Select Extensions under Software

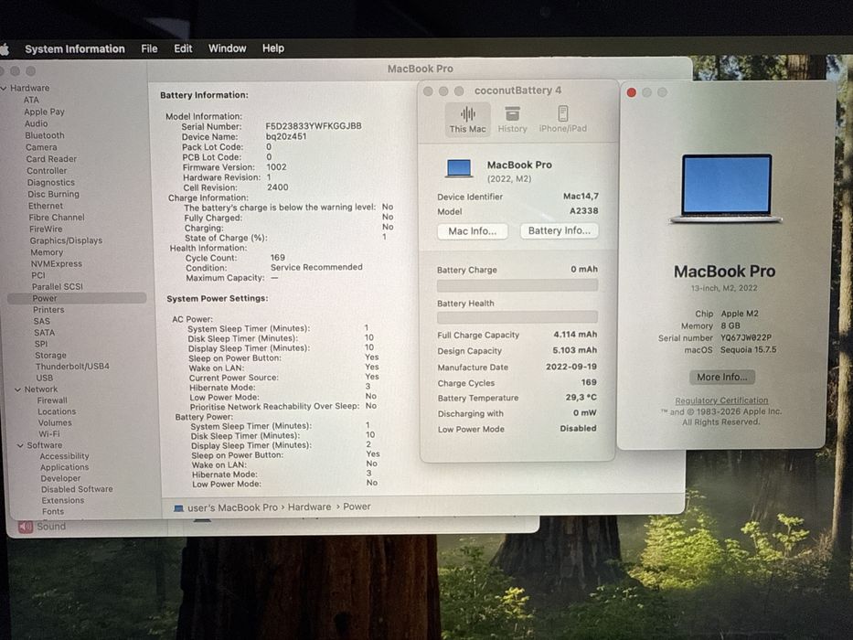(62, 501)
